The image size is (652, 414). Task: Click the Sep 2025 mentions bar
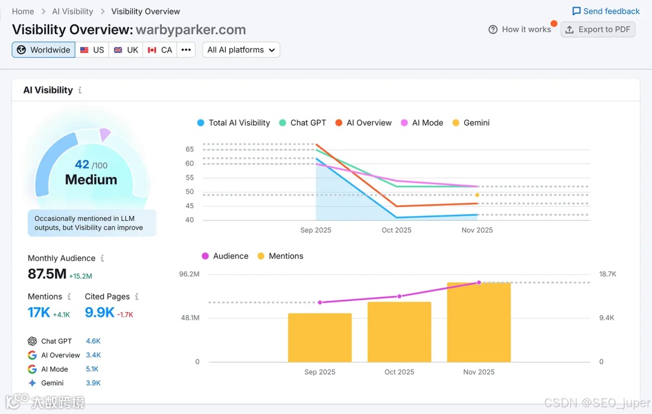tap(320, 337)
